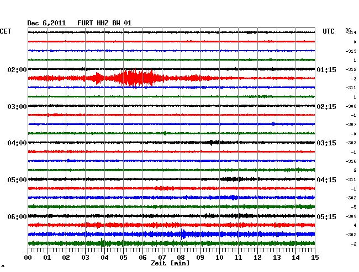Select the DC offset value '-316'

[x=351, y=161]
